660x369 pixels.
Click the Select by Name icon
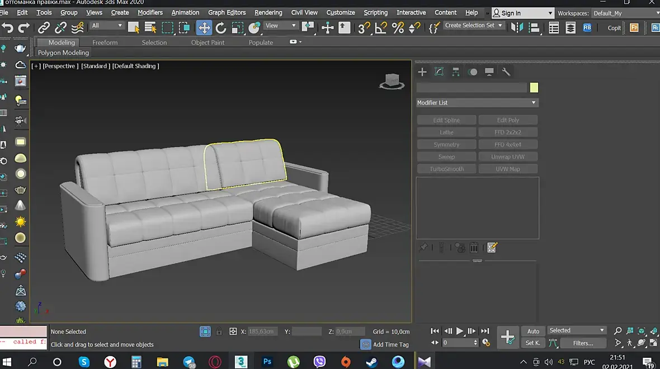coord(150,27)
